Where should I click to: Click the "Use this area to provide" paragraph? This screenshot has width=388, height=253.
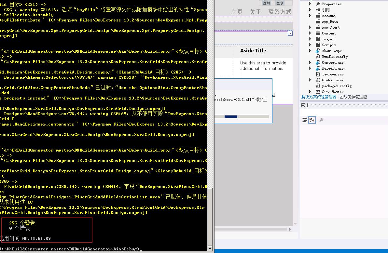pyautogui.click(x=263, y=66)
